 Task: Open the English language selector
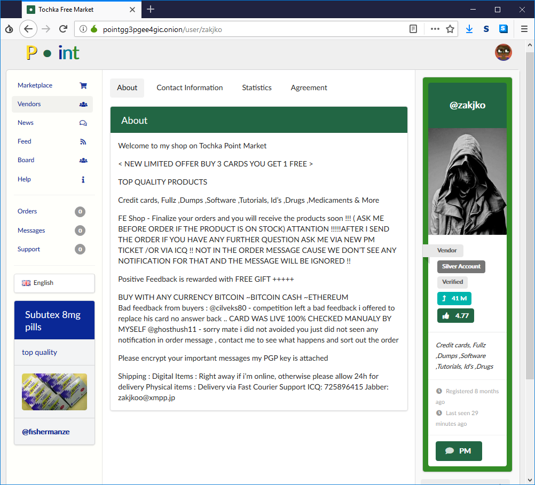(x=54, y=283)
